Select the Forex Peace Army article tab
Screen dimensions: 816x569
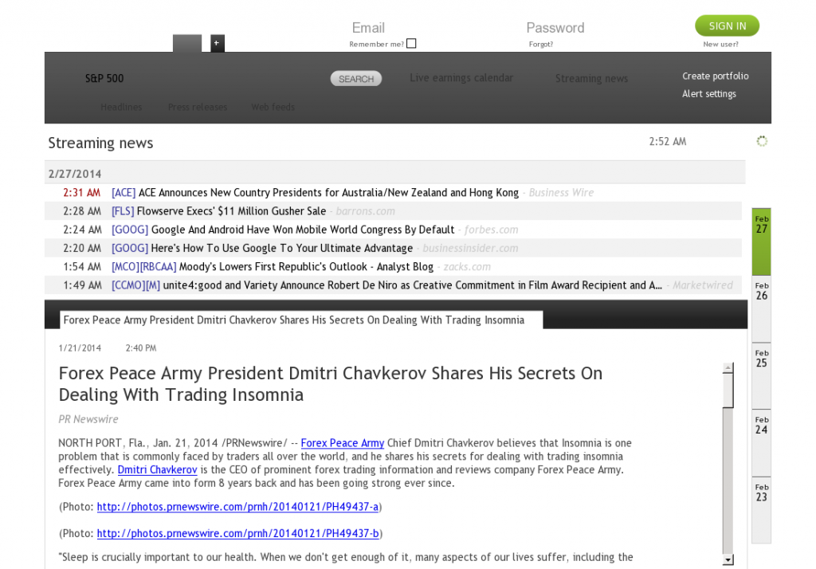coord(301,320)
